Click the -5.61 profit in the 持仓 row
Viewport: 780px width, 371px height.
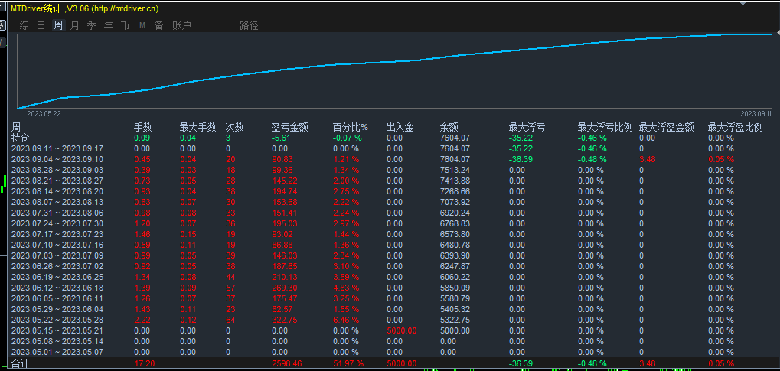pyautogui.click(x=281, y=138)
